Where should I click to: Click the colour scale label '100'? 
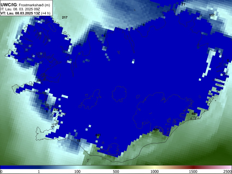click(78, 172)
